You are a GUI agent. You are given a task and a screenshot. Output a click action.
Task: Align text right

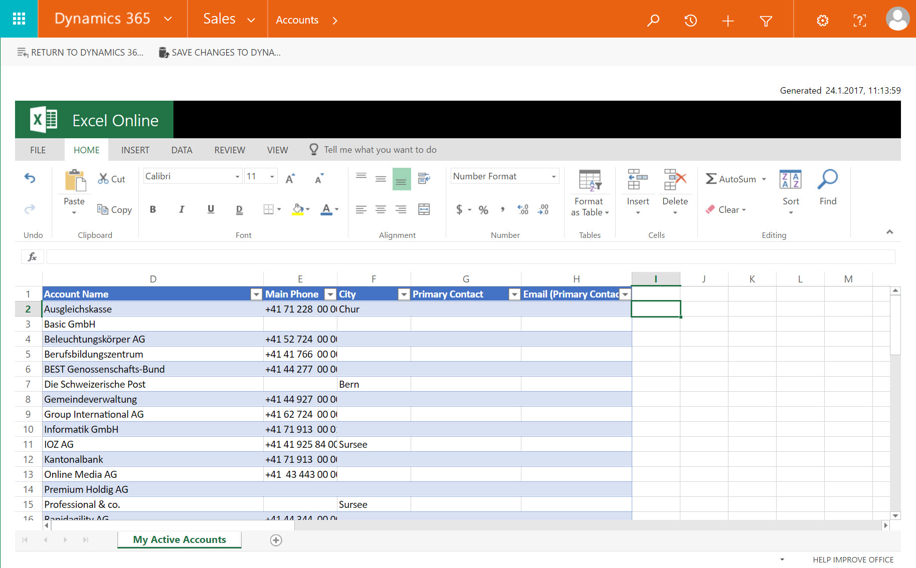click(x=401, y=209)
